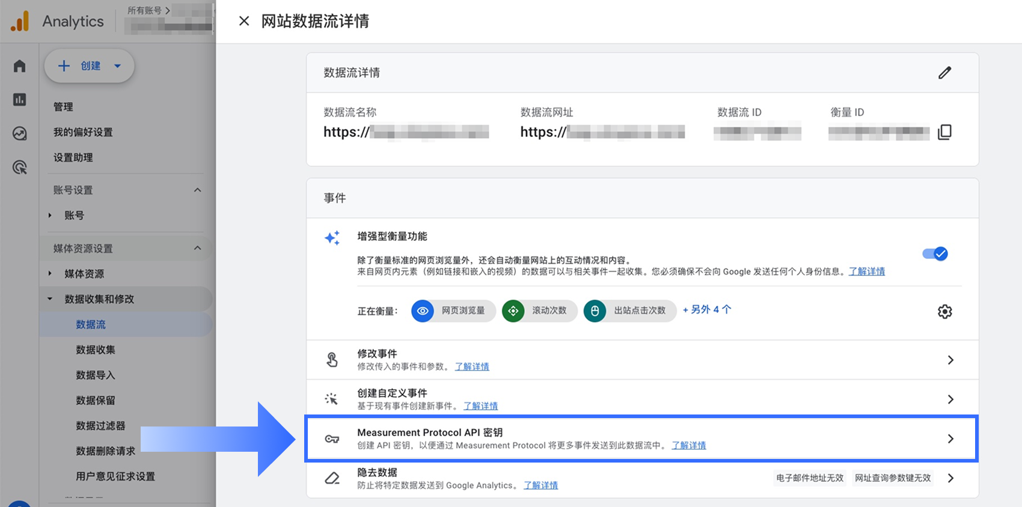Screen dimensions: 1022x507
Task: Click the Measurement Protocol API 密钥 title
Action: click(430, 433)
